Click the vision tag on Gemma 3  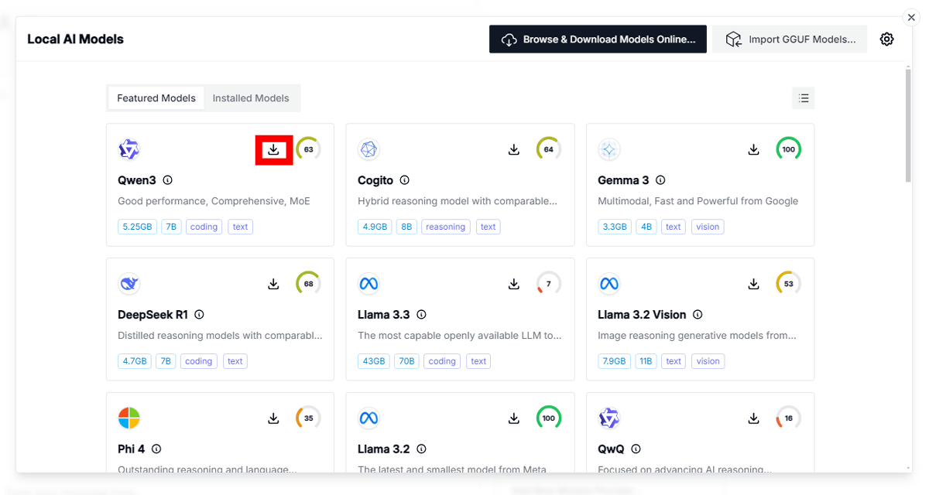click(x=708, y=227)
